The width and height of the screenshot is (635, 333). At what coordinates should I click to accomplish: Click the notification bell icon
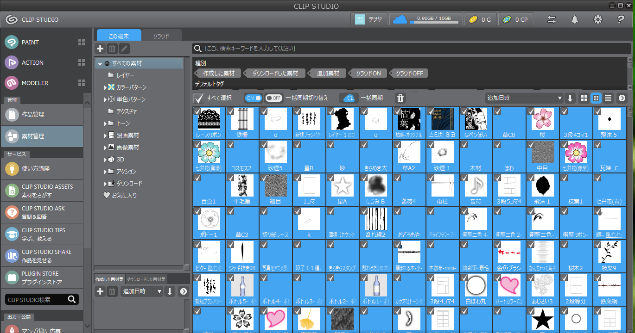click(x=575, y=19)
